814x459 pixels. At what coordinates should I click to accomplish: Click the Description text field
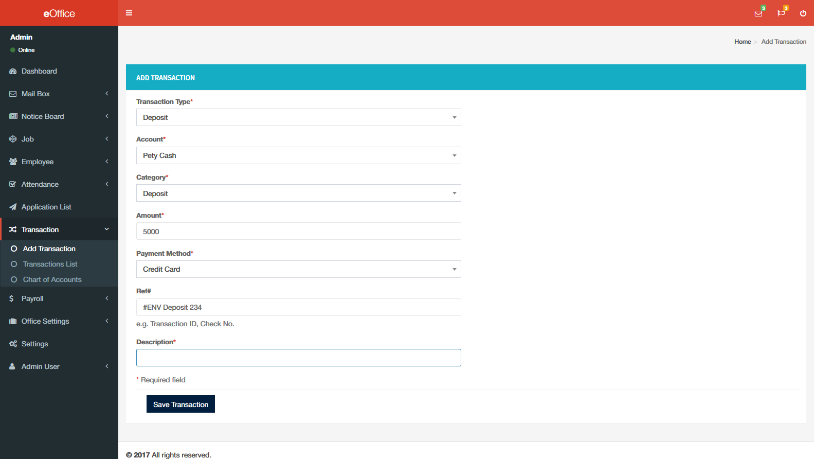pyautogui.click(x=298, y=358)
